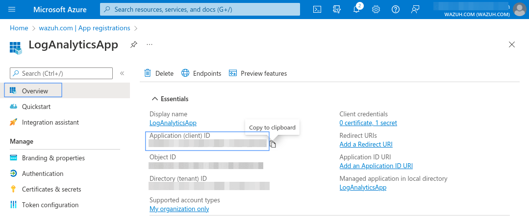529x216 pixels.
Task: Click the LogAnalyticsApp app registration icon
Action: (16, 48)
